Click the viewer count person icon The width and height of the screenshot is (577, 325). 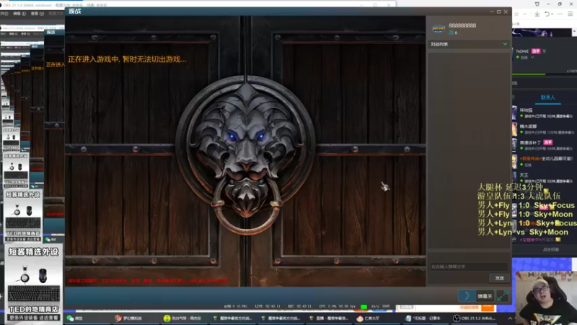tap(452, 32)
